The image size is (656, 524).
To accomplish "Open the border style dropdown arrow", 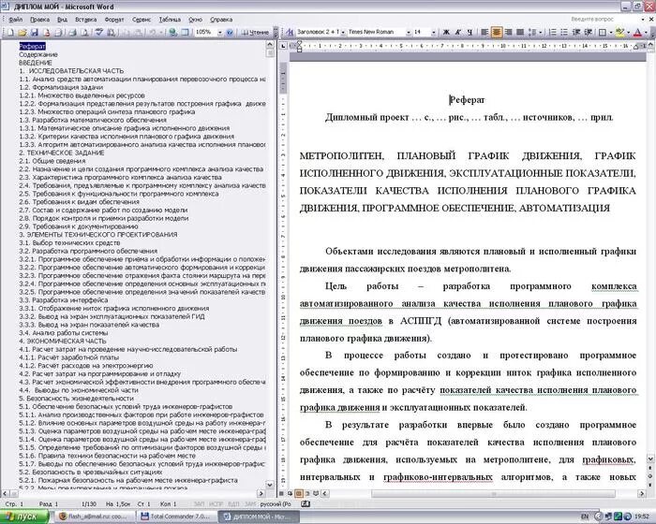I will 611,32.
